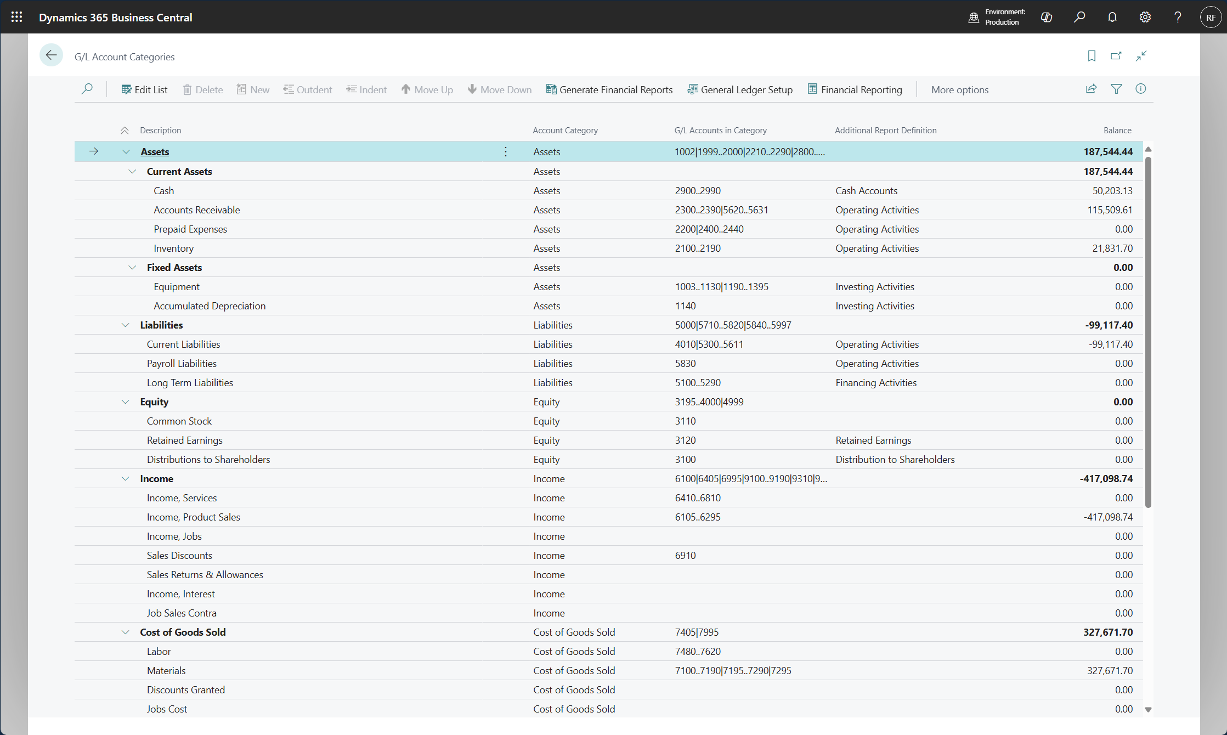
Task: Select the Accounts Receivable row
Action: [x=608, y=210]
